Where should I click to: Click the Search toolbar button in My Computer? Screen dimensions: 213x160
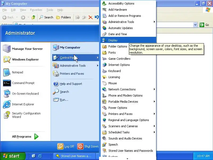pyautogui.click(x=46, y=17)
